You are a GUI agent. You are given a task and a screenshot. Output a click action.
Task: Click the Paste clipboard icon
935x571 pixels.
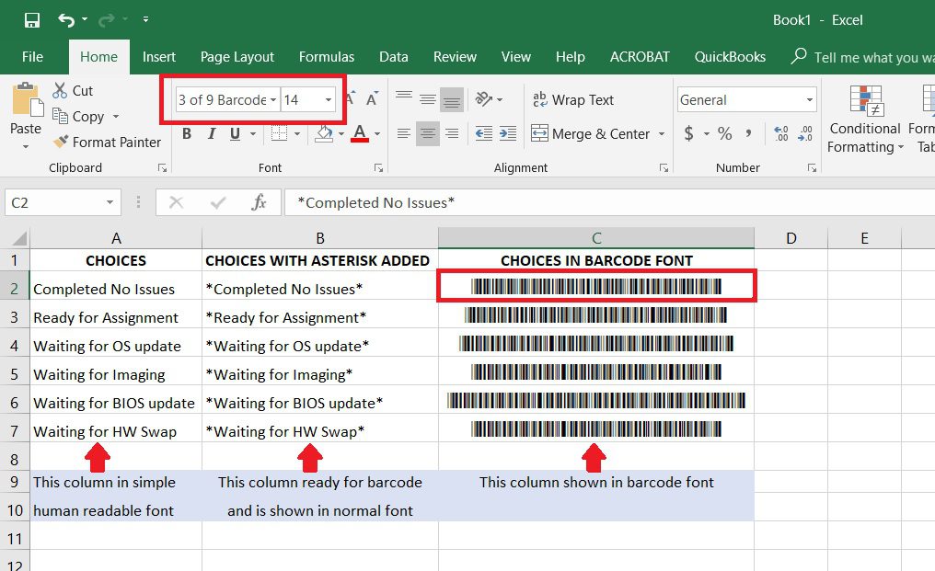27,99
